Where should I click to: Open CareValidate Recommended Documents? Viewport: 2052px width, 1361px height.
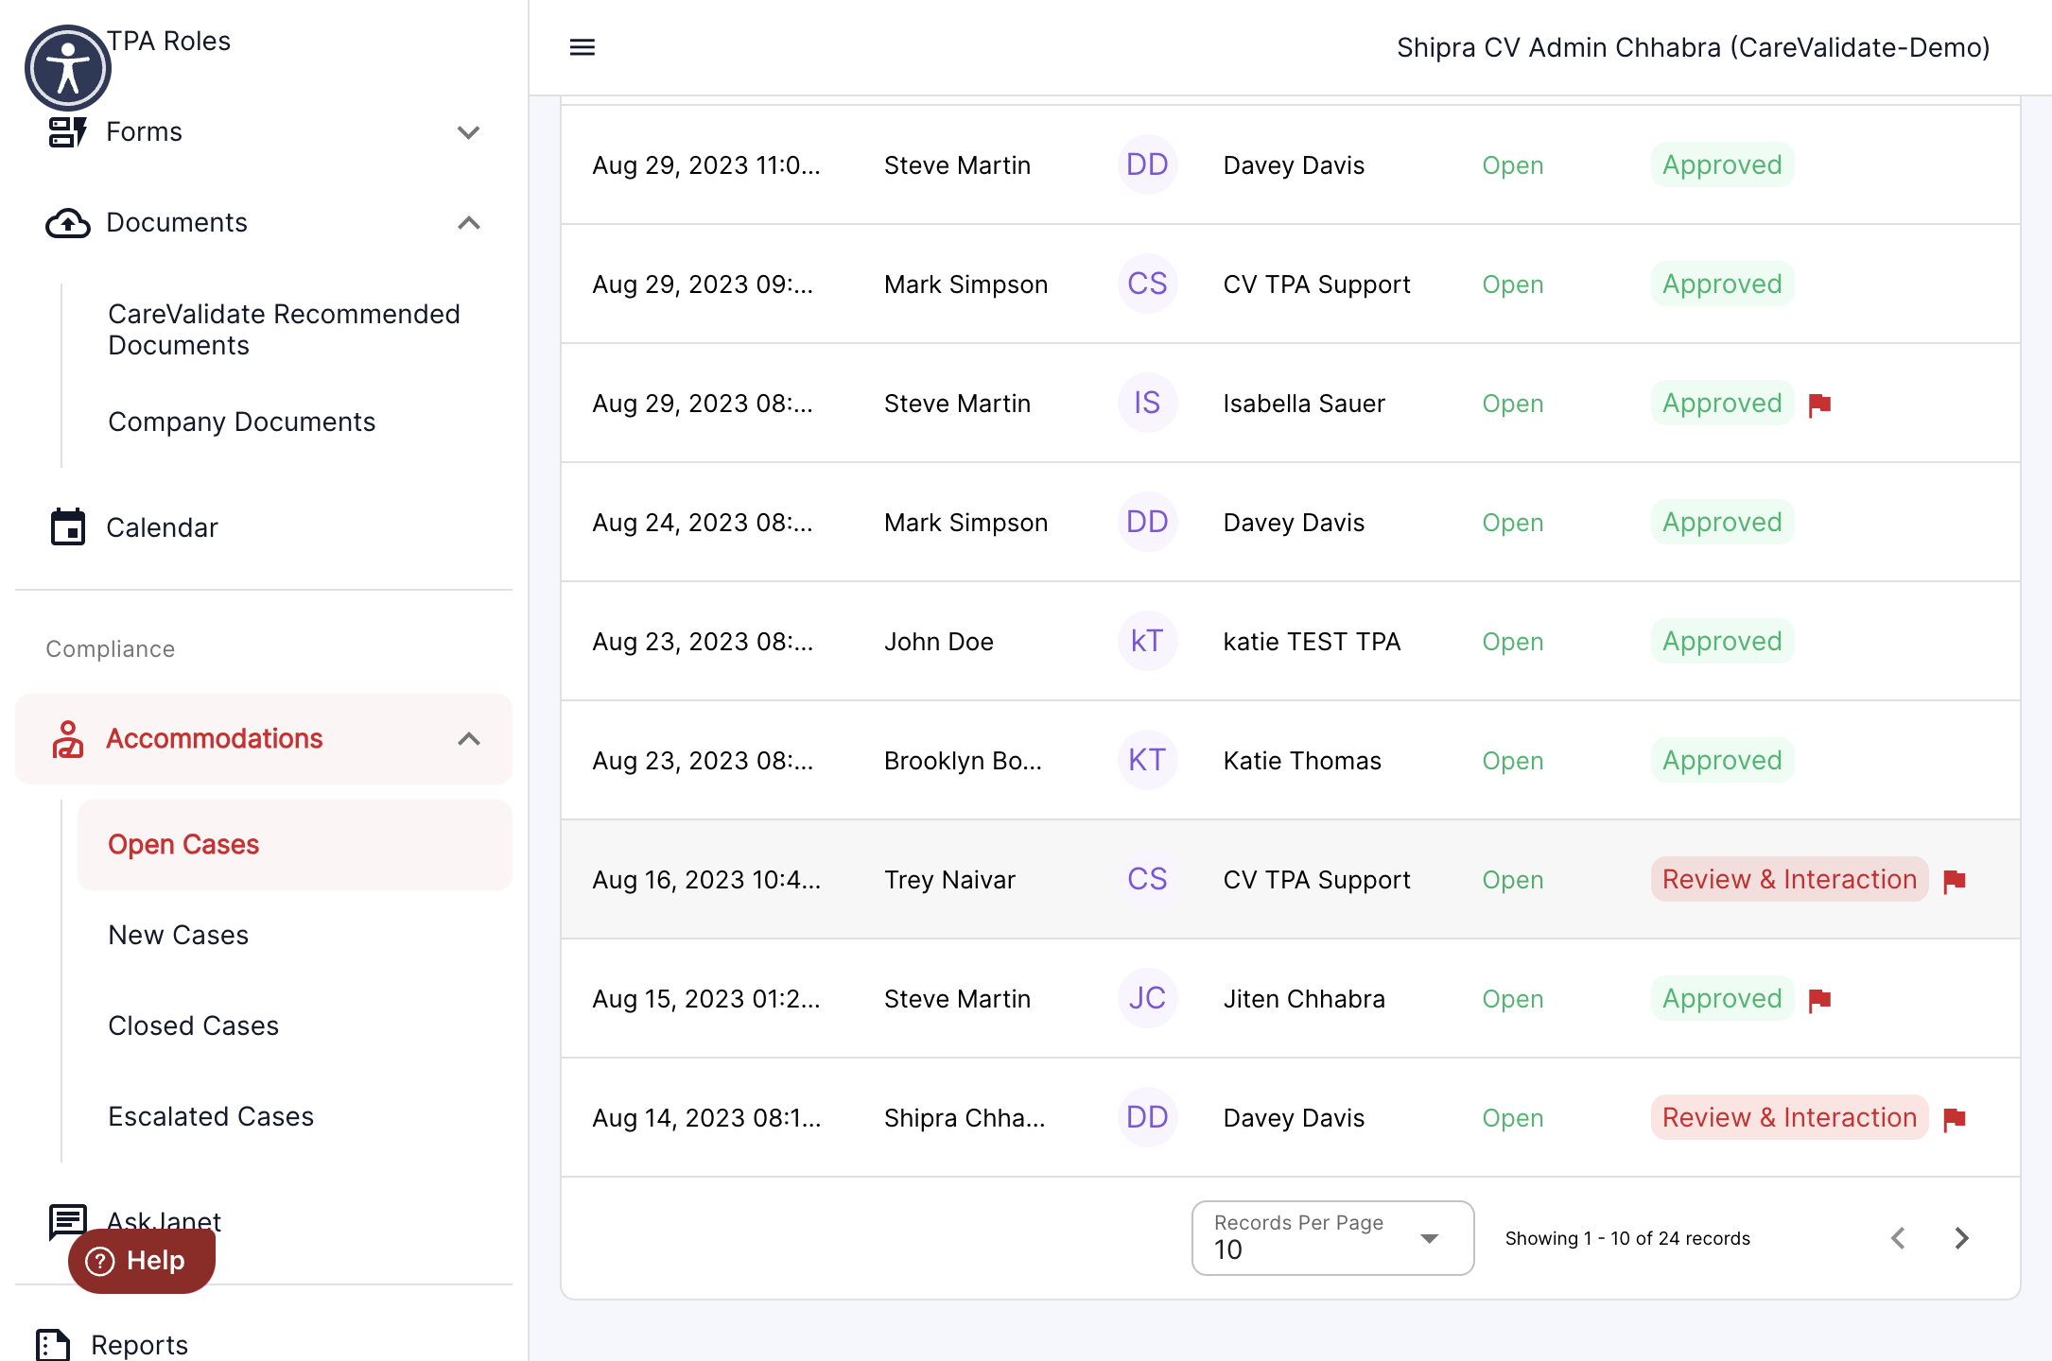(284, 330)
